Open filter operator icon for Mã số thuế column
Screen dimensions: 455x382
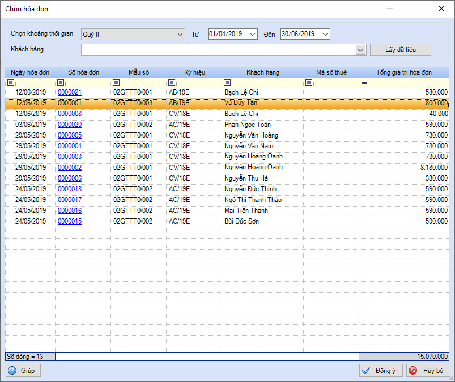point(309,83)
